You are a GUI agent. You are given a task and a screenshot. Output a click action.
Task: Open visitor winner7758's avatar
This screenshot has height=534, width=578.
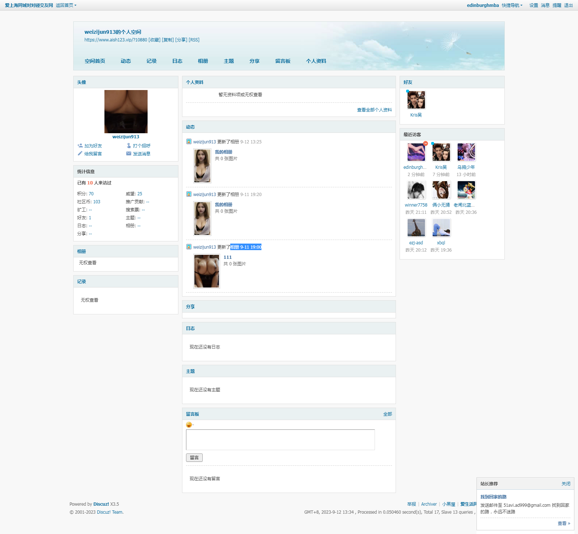416,190
